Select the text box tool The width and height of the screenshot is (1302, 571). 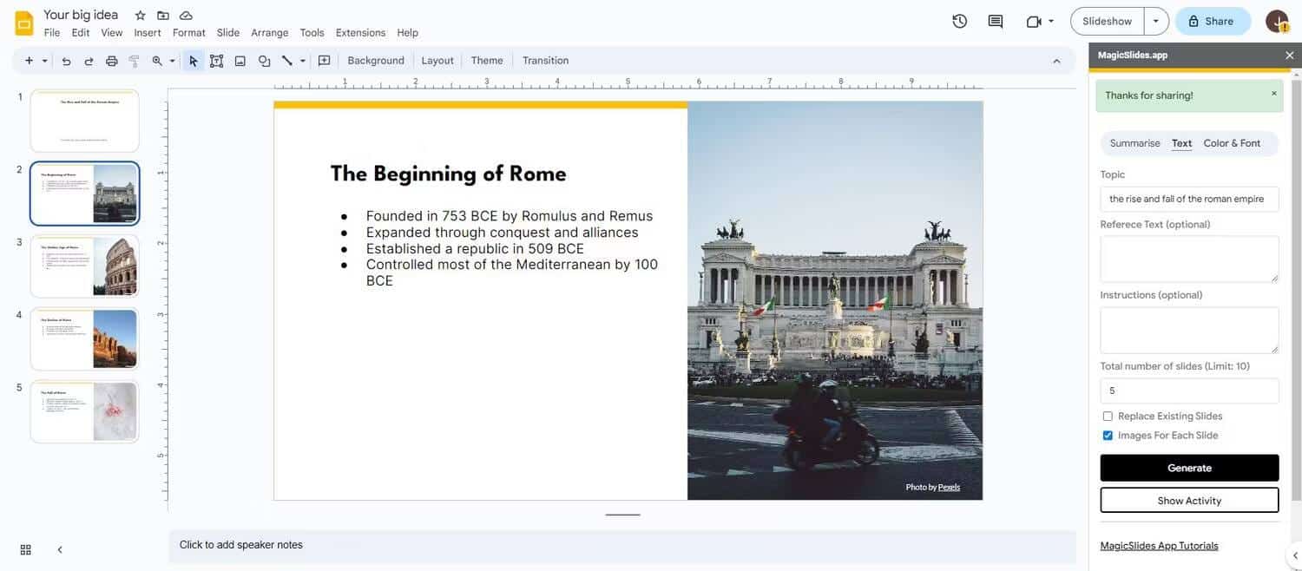(x=216, y=61)
